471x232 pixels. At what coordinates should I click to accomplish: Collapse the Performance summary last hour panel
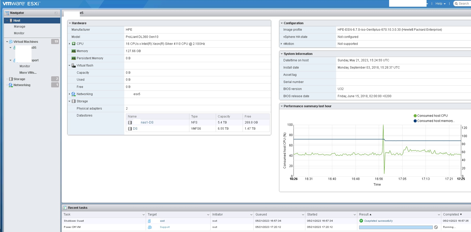tap(282, 106)
